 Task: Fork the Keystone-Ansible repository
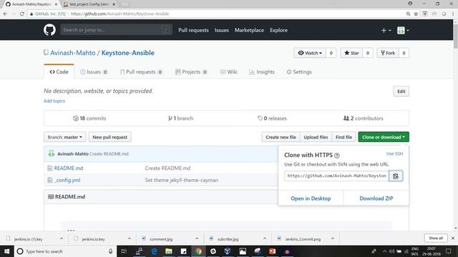pyautogui.click(x=388, y=53)
